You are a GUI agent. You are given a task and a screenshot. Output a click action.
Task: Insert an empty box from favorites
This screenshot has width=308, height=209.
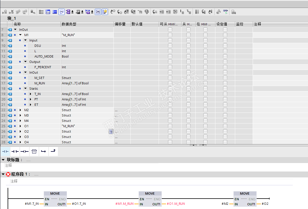click(x=34, y=151)
